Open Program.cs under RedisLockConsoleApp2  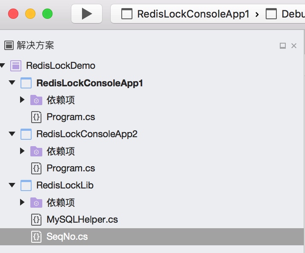pyautogui.click(x=71, y=168)
